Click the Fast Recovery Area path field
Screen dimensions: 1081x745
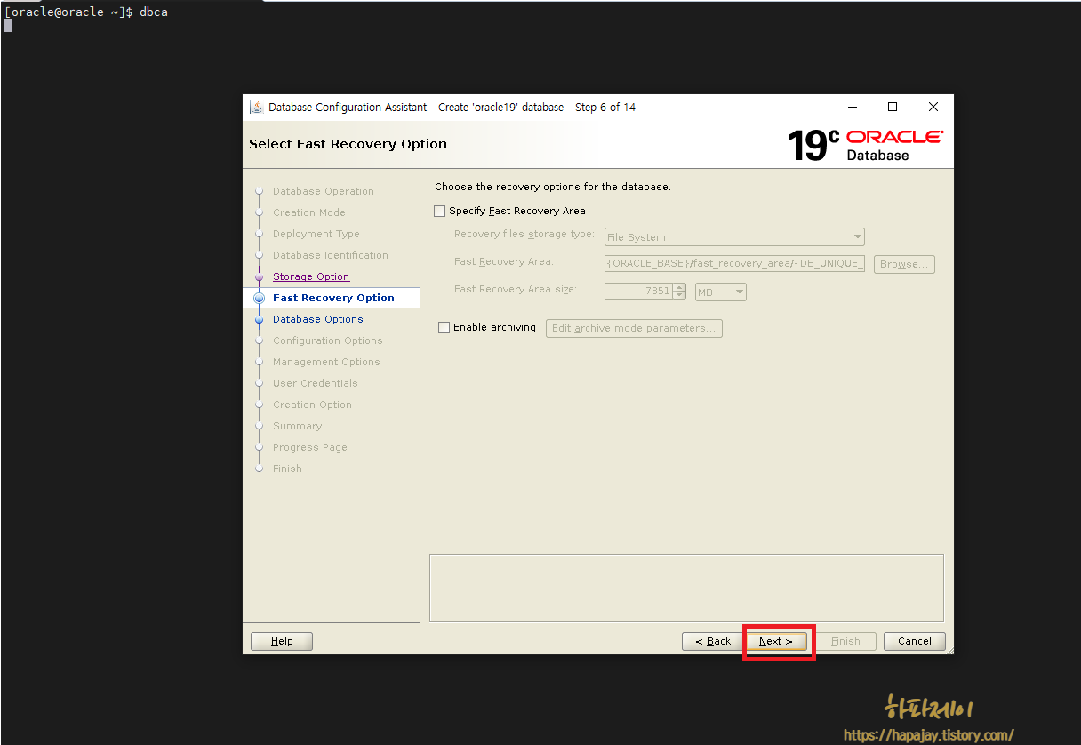click(734, 264)
